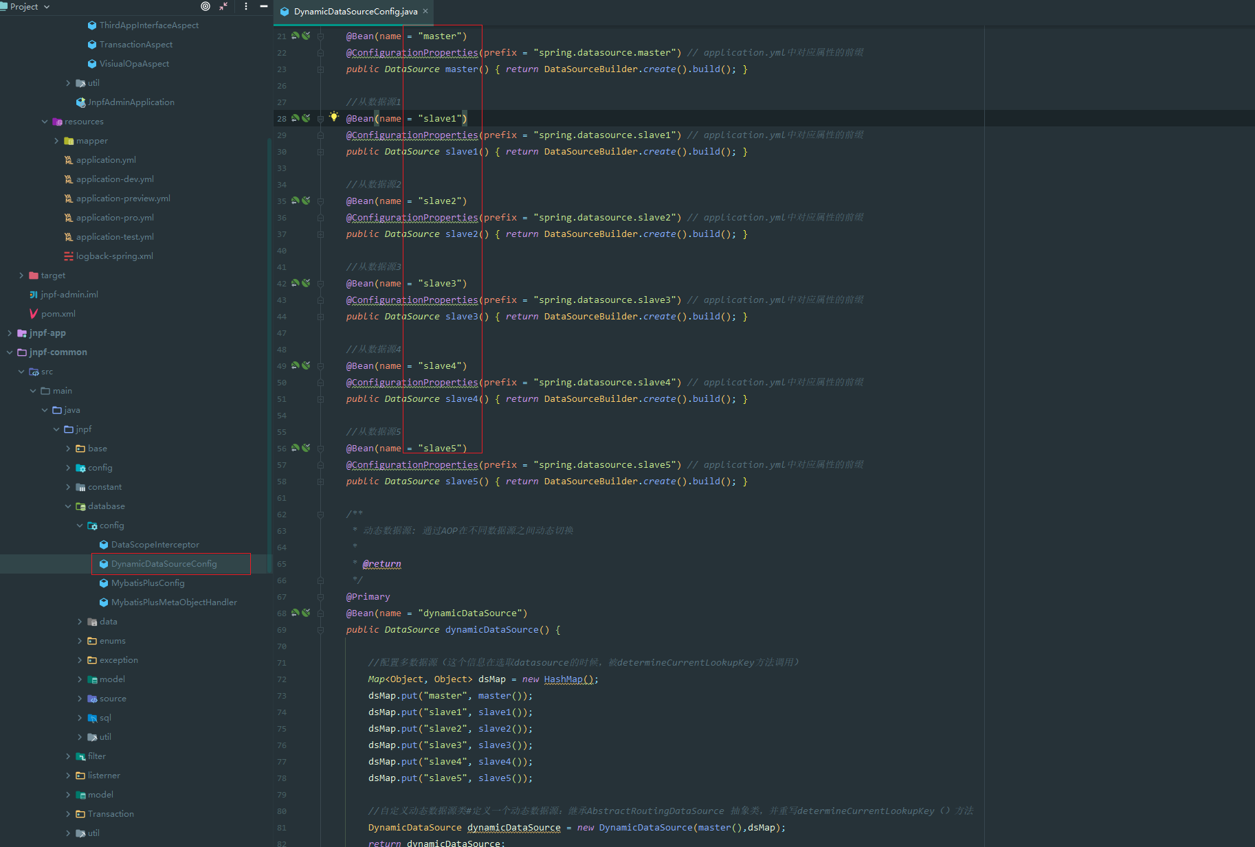Toggle fold on line 62 Javadoc comment
Image resolution: width=1255 pixels, height=847 pixels.
coord(321,515)
